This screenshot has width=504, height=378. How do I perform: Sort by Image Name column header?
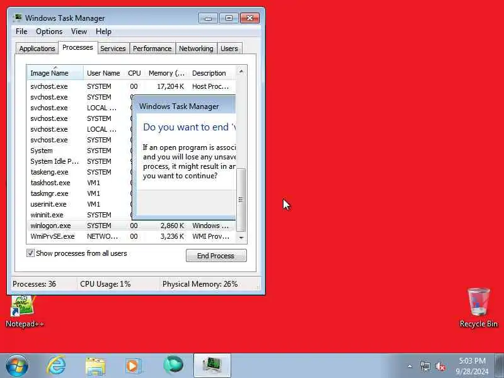[x=55, y=73]
